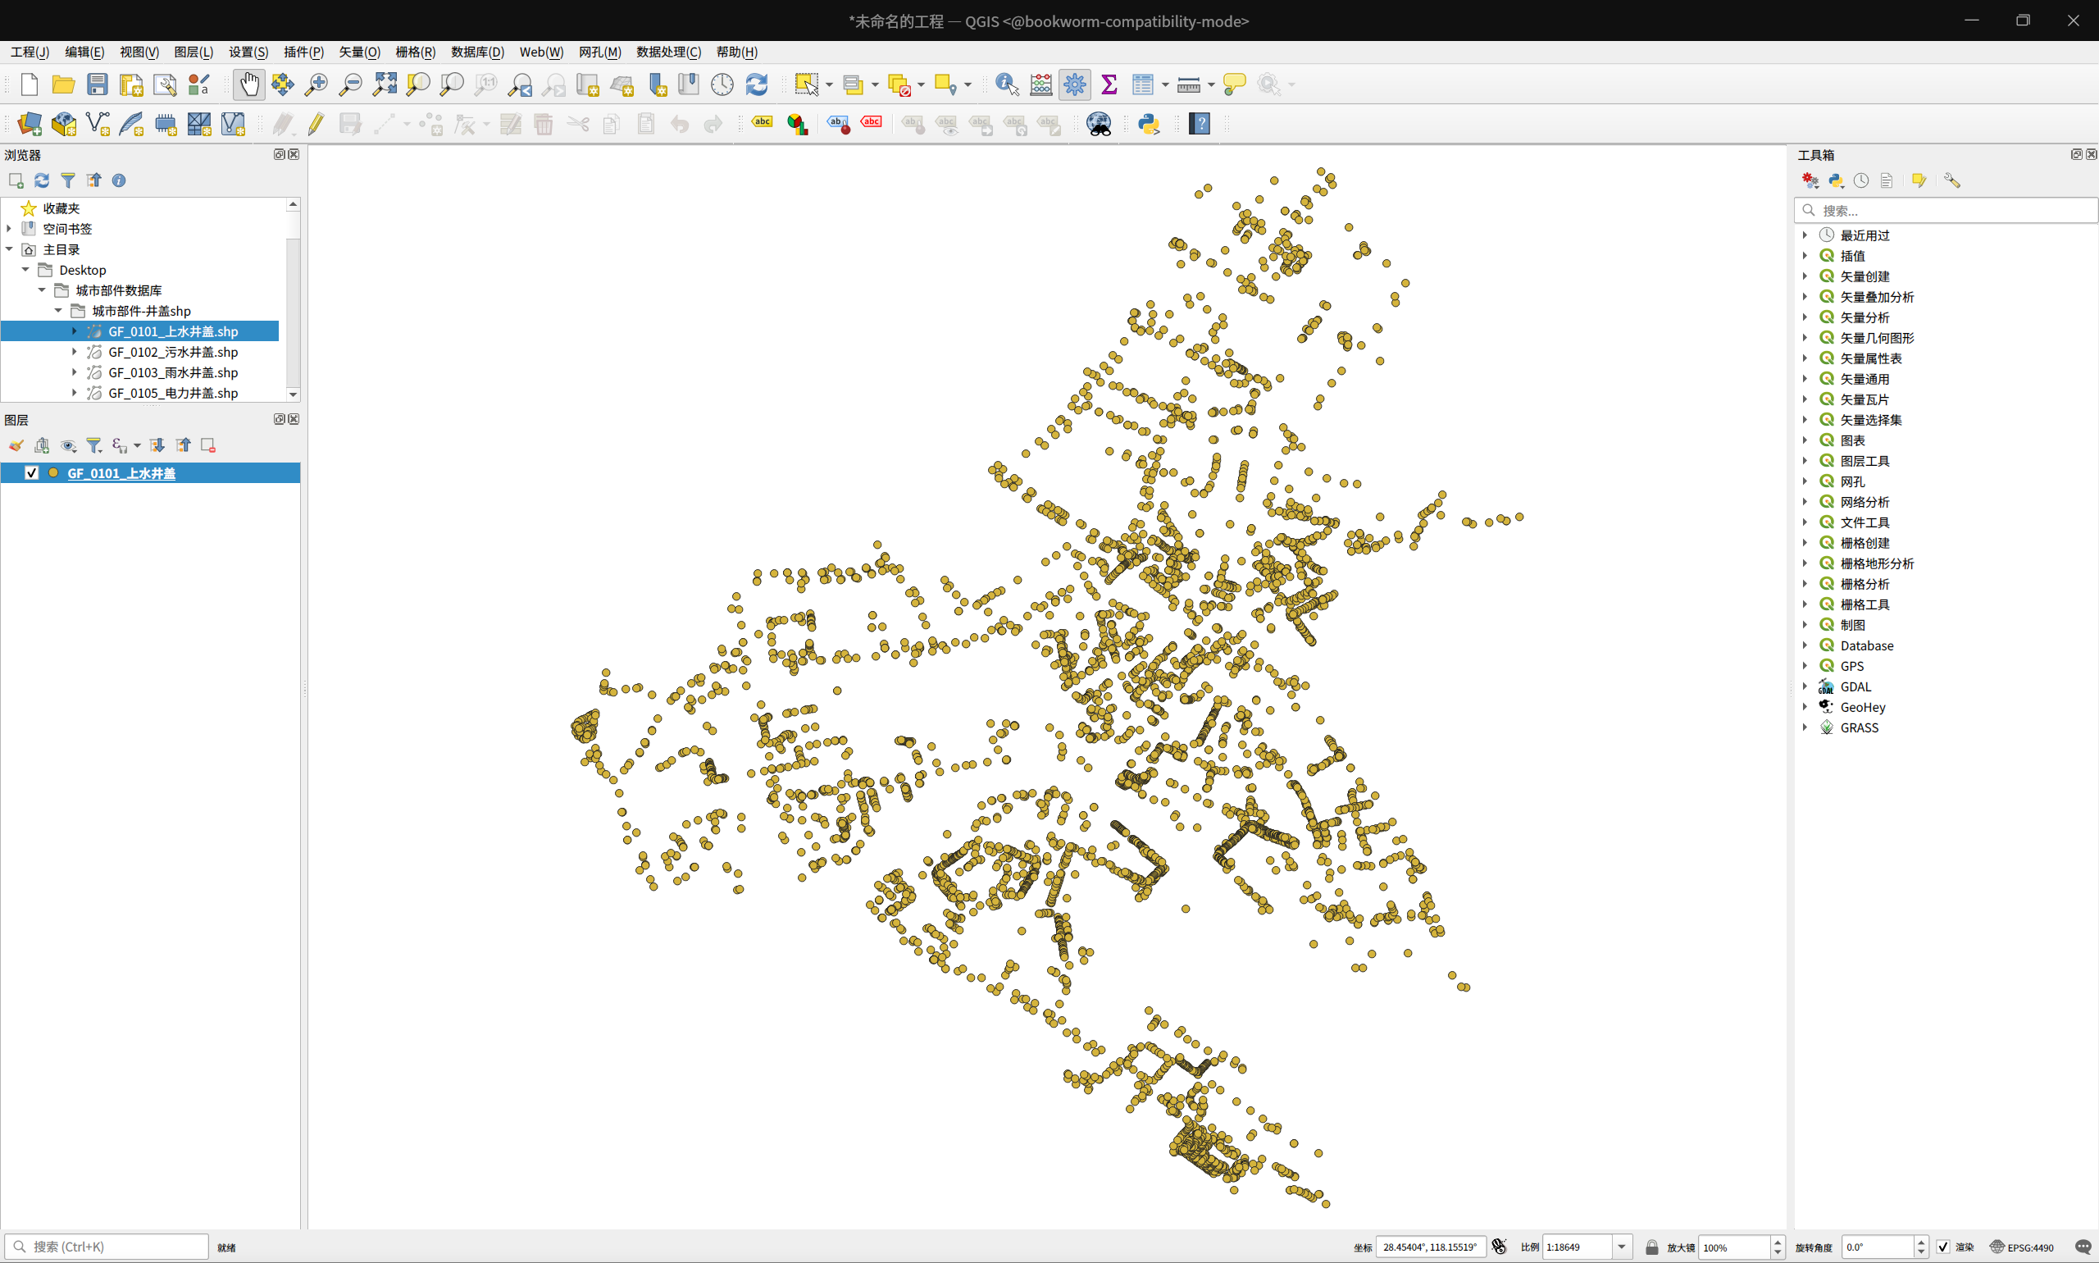Increase the rotation angle spinner
The width and height of the screenshot is (2099, 1263).
tap(1921, 1242)
